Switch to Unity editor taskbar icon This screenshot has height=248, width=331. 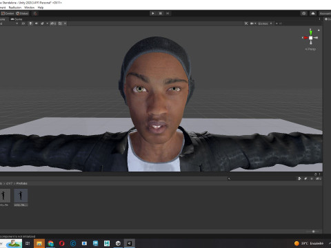(129, 243)
